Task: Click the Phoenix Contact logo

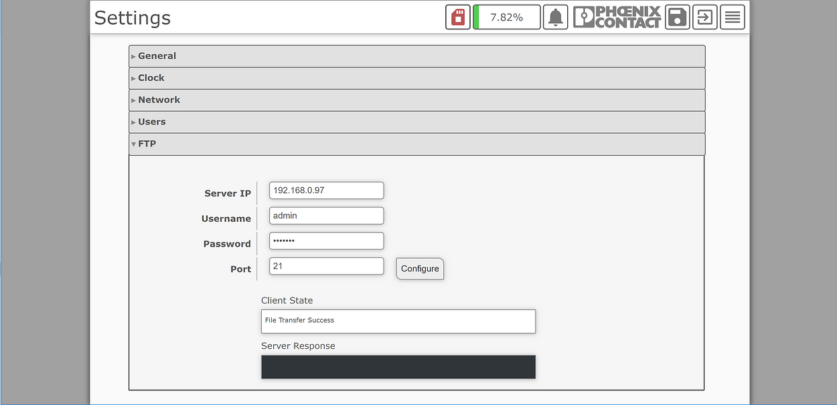Action: coord(617,17)
